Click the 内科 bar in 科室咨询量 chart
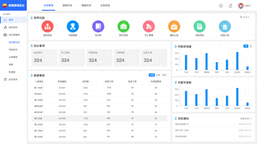This screenshot has height=144, width=257. 186,62
